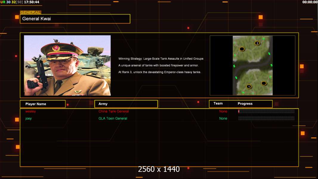Click the Progress column header
Screen dimensions: 318x179
[245, 104]
